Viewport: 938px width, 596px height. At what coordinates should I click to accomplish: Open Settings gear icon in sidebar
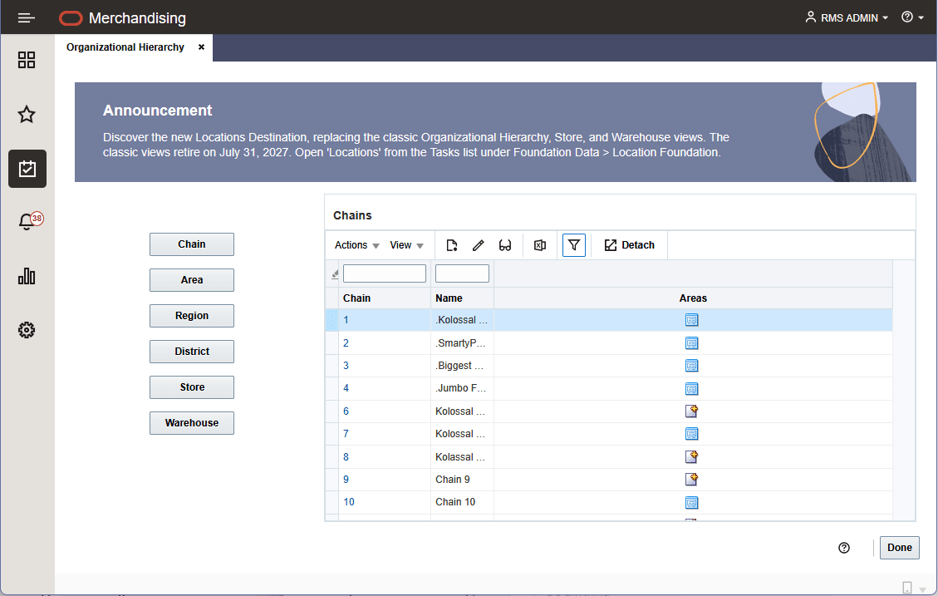[x=27, y=330]
